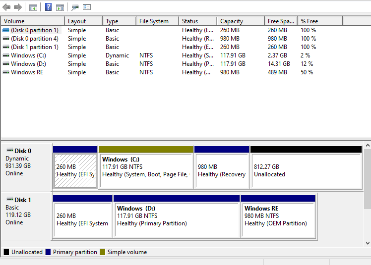The image size is (371, 265).
Task: Click the Back arrow toolbar icon
Action: (6, 7)
